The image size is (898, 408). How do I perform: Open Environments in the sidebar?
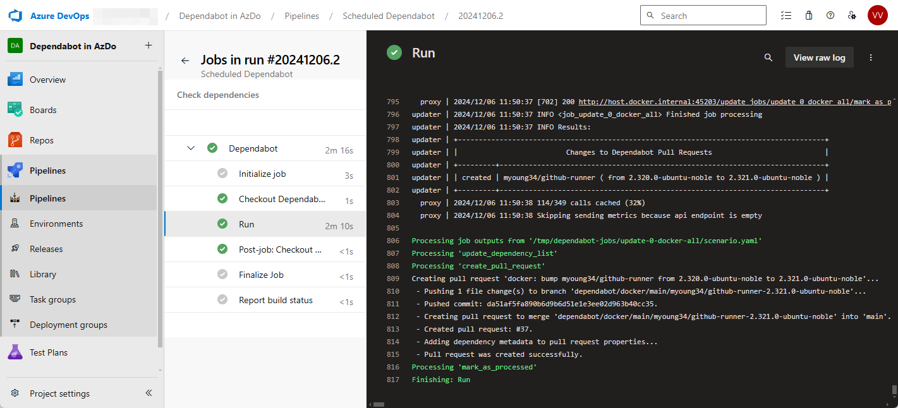pyautogui.click(x=80, y=224)
